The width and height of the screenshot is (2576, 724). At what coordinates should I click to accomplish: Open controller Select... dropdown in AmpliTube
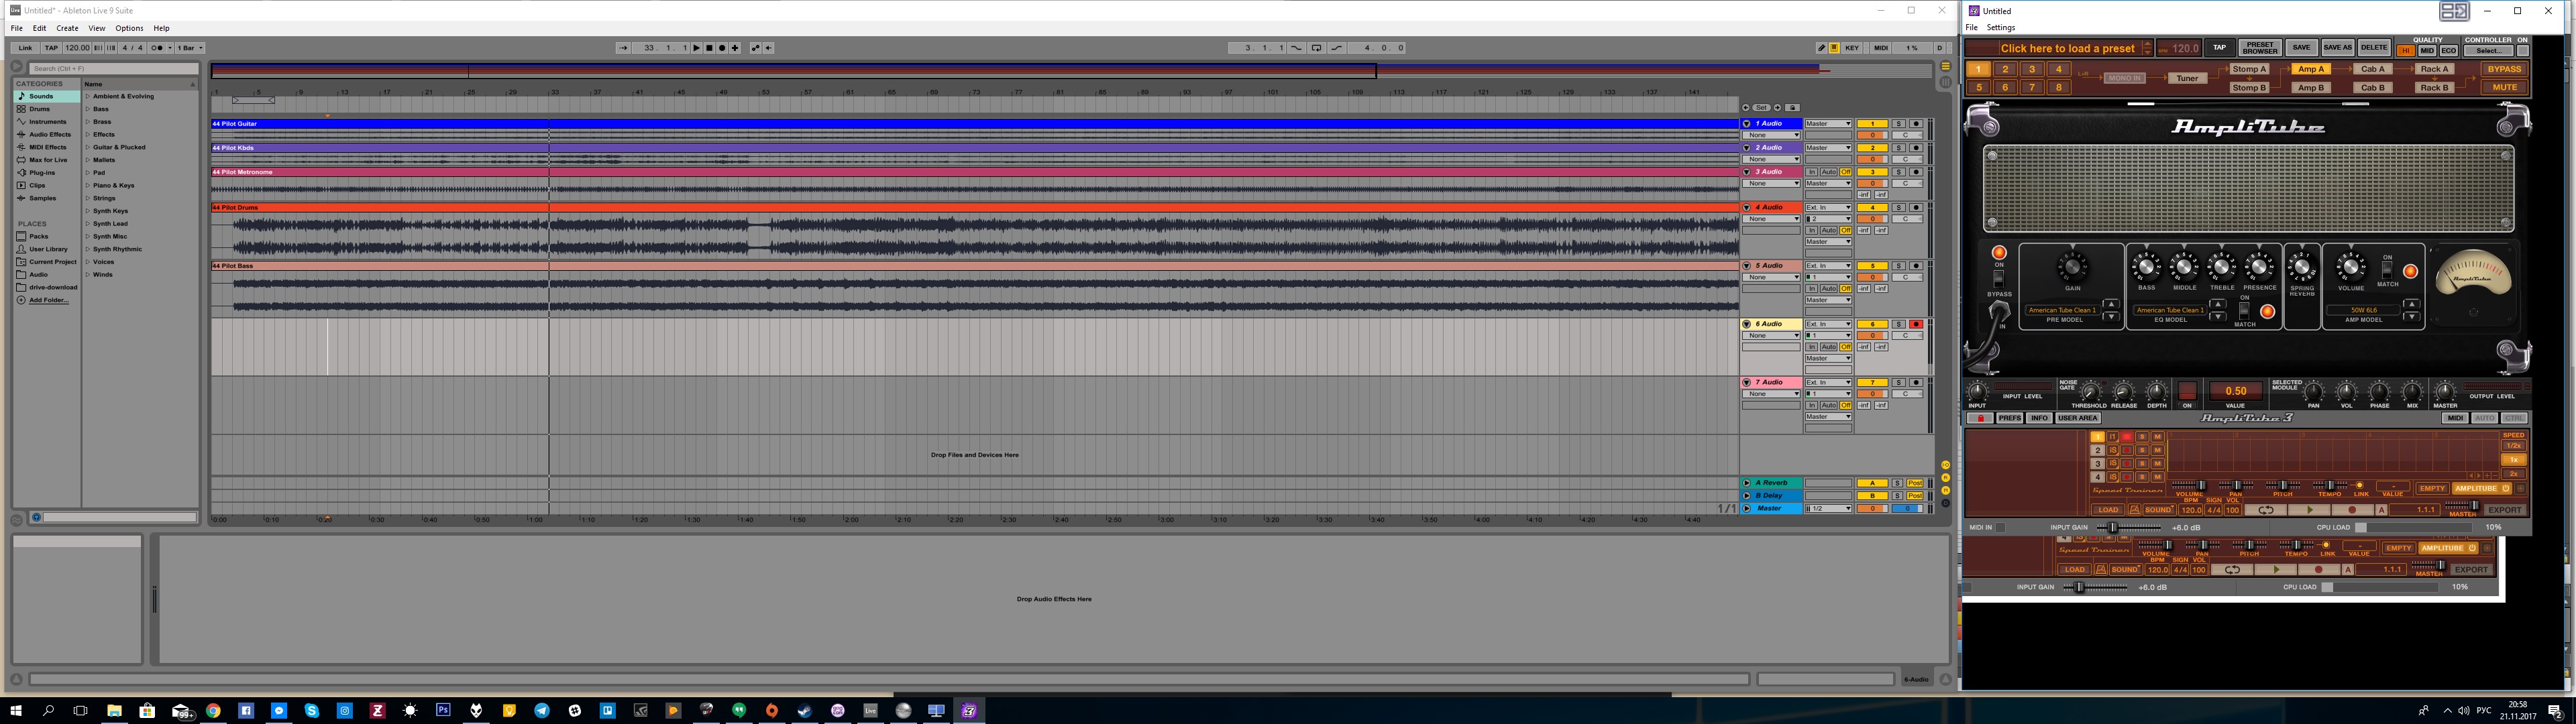coord(2489,51)
